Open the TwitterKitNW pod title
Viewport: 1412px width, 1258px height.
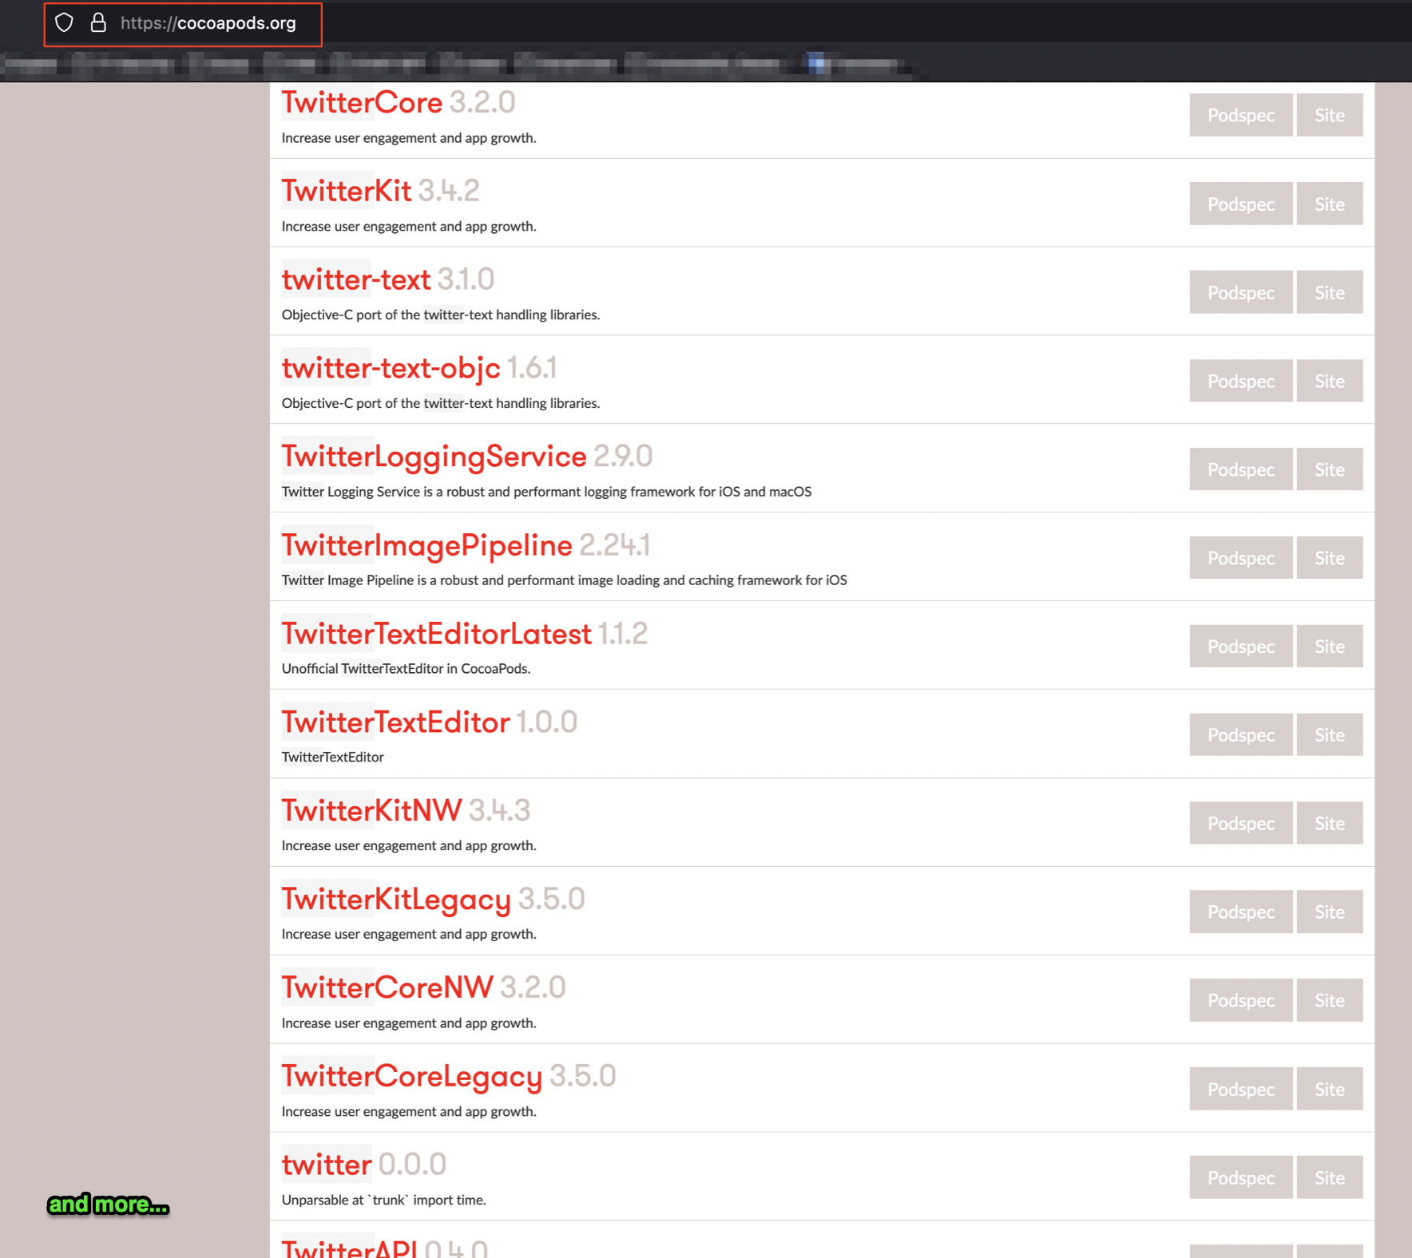click(371, 811)
